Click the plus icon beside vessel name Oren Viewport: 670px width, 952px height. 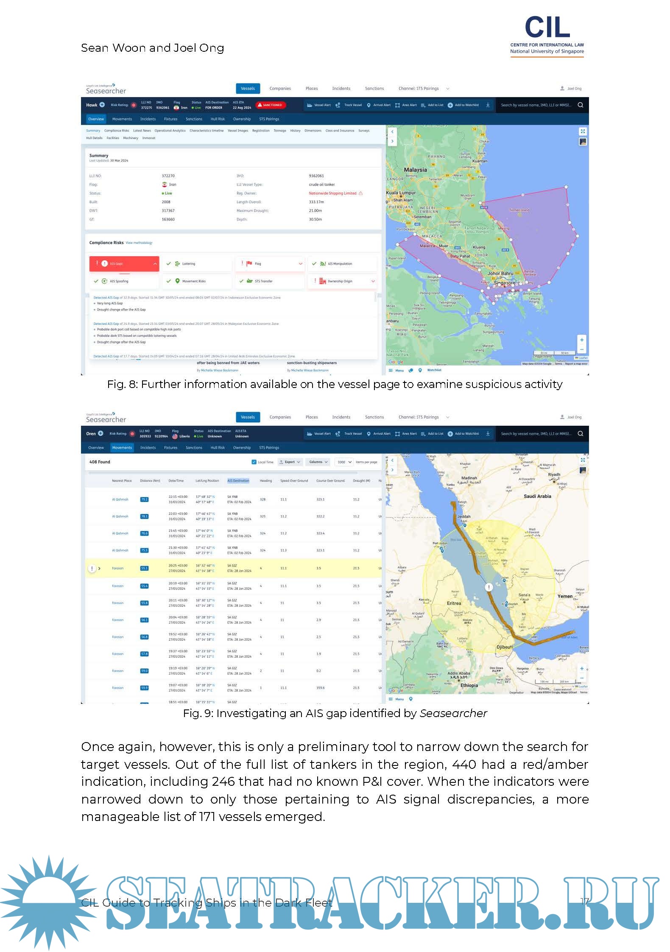point(100,433)
